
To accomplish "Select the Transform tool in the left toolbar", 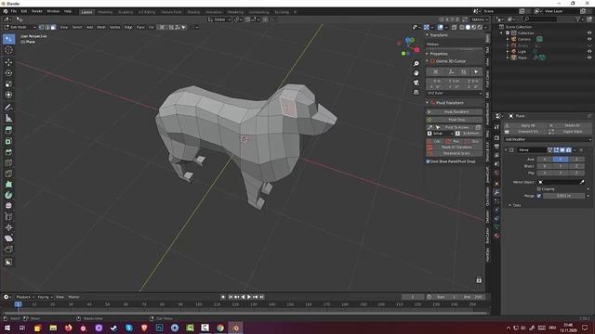I will (x=8, y=95).
